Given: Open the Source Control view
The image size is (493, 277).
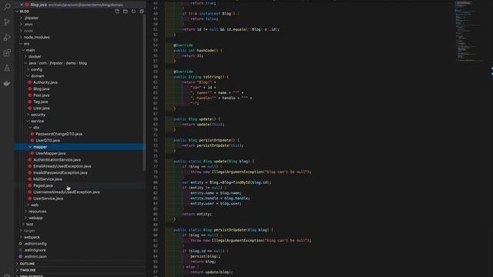Looking at the screenshot, I should point(7,22).
